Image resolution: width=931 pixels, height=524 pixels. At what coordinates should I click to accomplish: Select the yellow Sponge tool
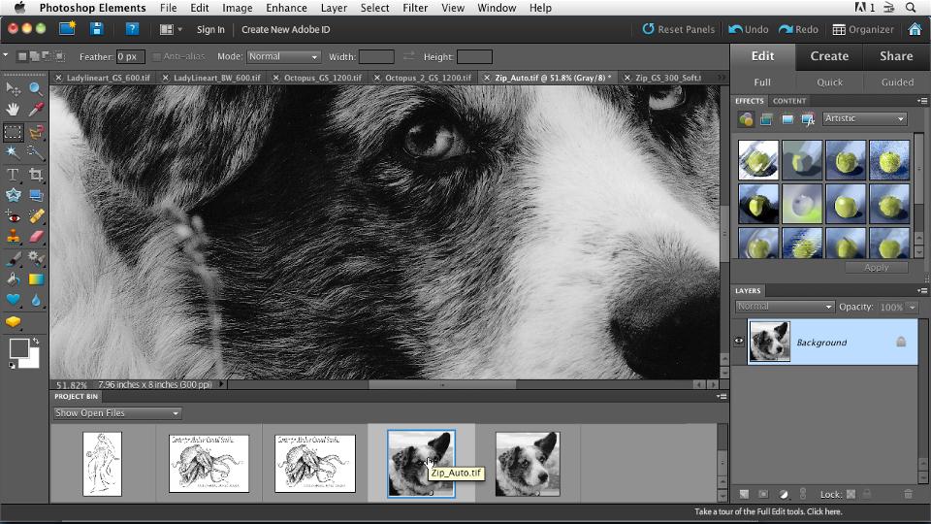click(x=13, y=322)
